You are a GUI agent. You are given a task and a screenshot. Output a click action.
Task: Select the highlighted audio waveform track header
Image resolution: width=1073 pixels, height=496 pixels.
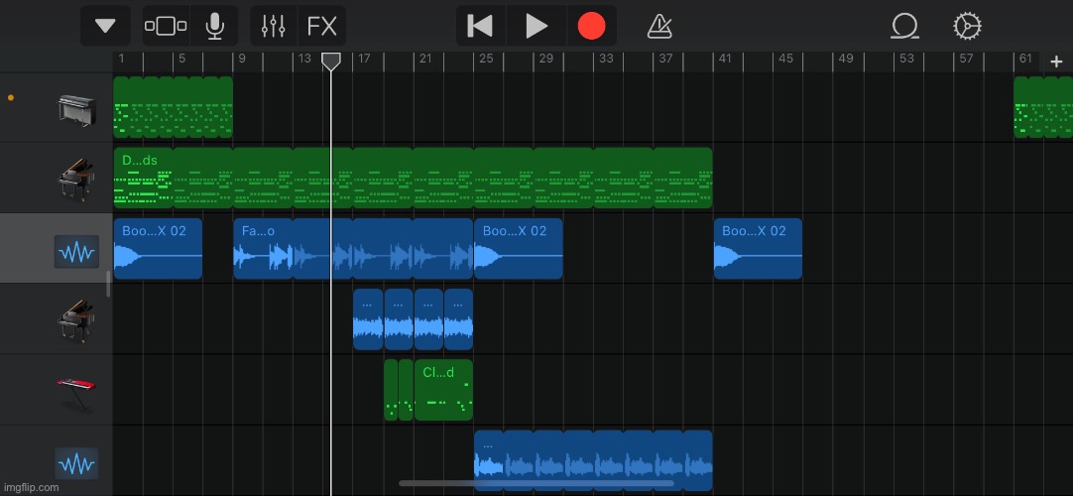coord(76,251)
